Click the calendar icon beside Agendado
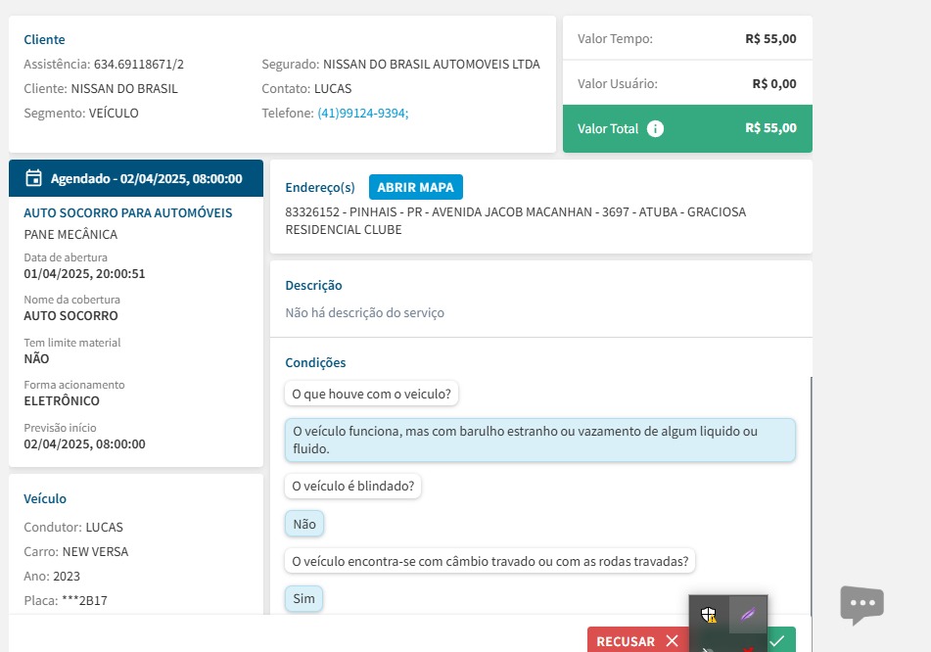Viewport: 931px width, 652px height. [x=33, y=178]
